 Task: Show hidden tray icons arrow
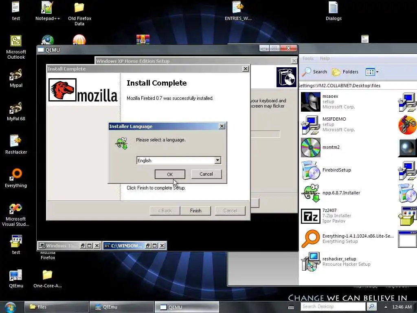386,306
